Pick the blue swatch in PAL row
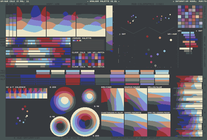 click(28, 76)
